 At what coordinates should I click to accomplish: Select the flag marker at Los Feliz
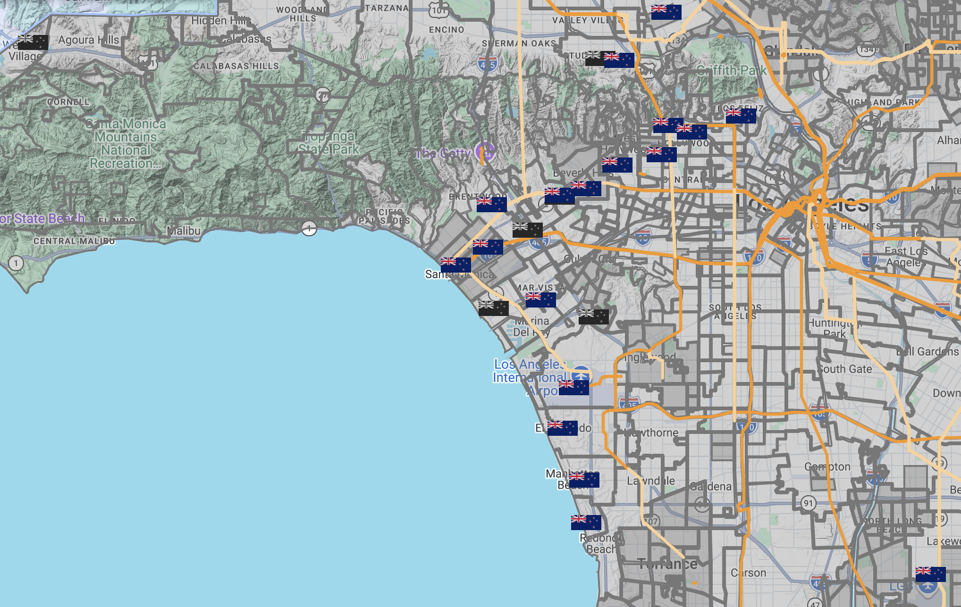point(741,116)
